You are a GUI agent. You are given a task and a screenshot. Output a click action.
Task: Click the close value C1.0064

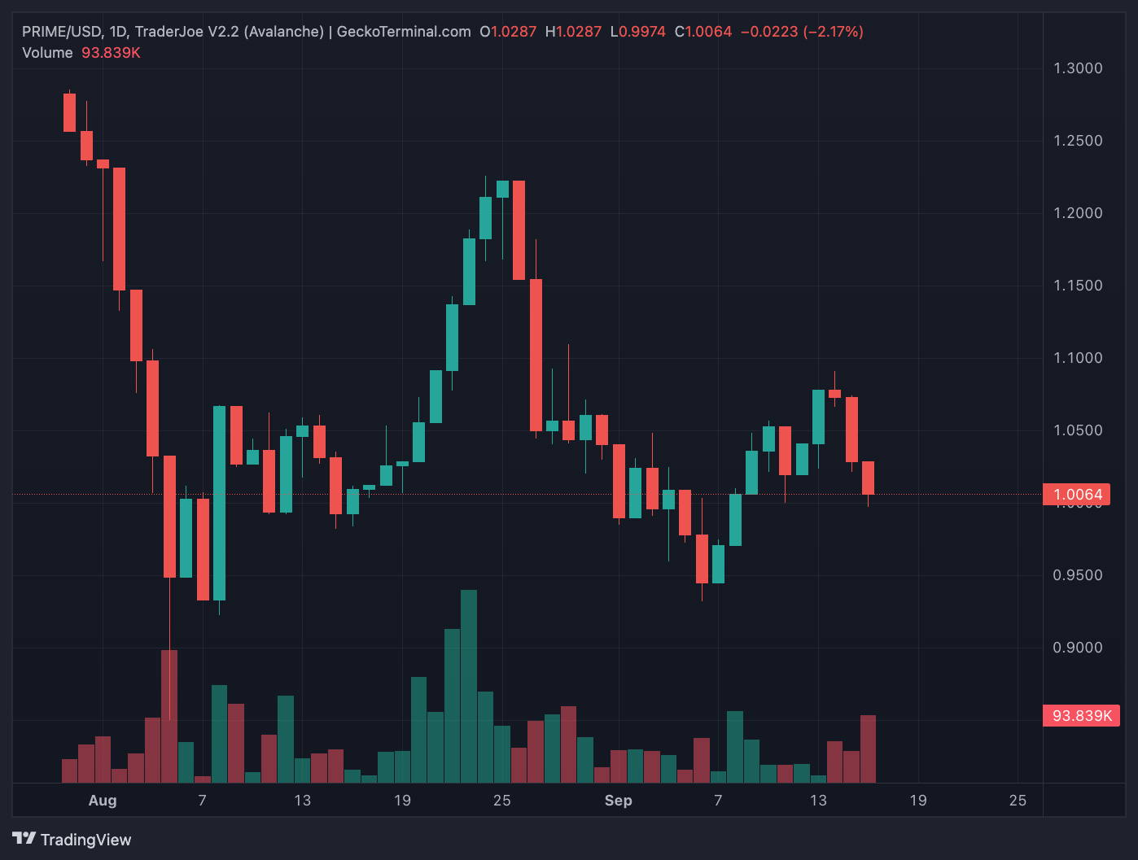point(703,32)
